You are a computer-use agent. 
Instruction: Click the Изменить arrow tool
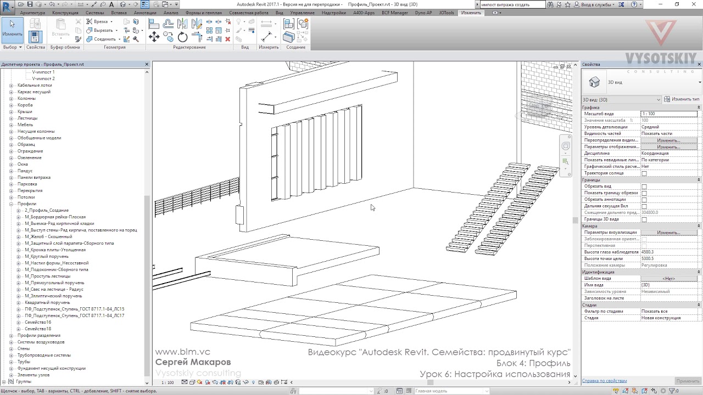(x=12, y=30)
